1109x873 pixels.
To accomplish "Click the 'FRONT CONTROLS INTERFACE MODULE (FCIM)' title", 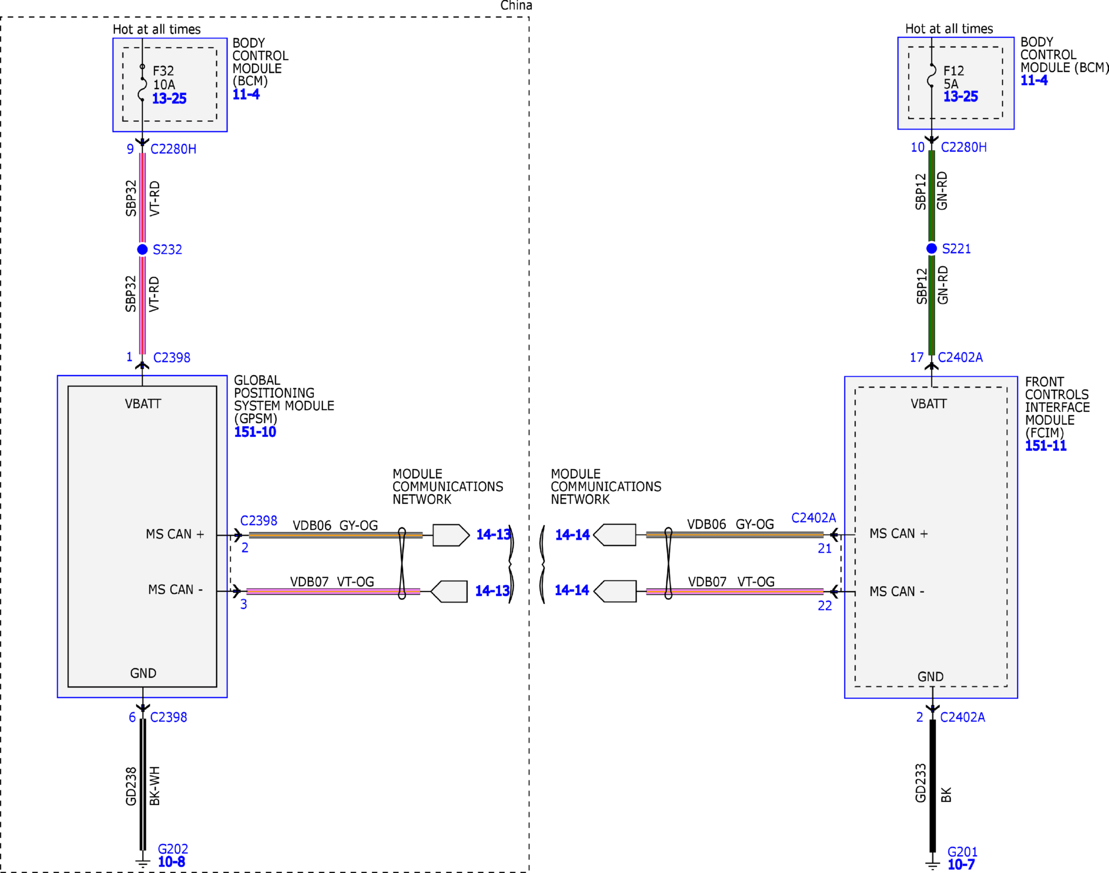I will [x=1057, y=407].
